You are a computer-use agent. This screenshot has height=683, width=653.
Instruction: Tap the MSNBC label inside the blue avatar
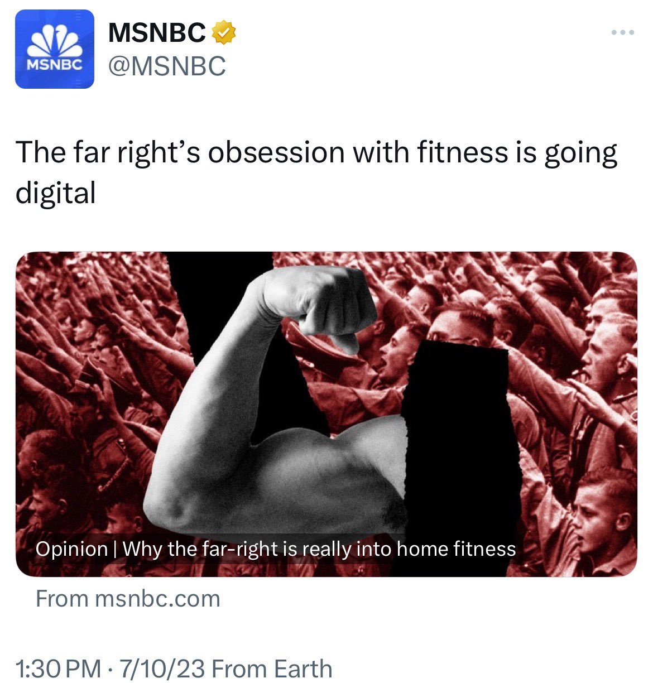55,65
